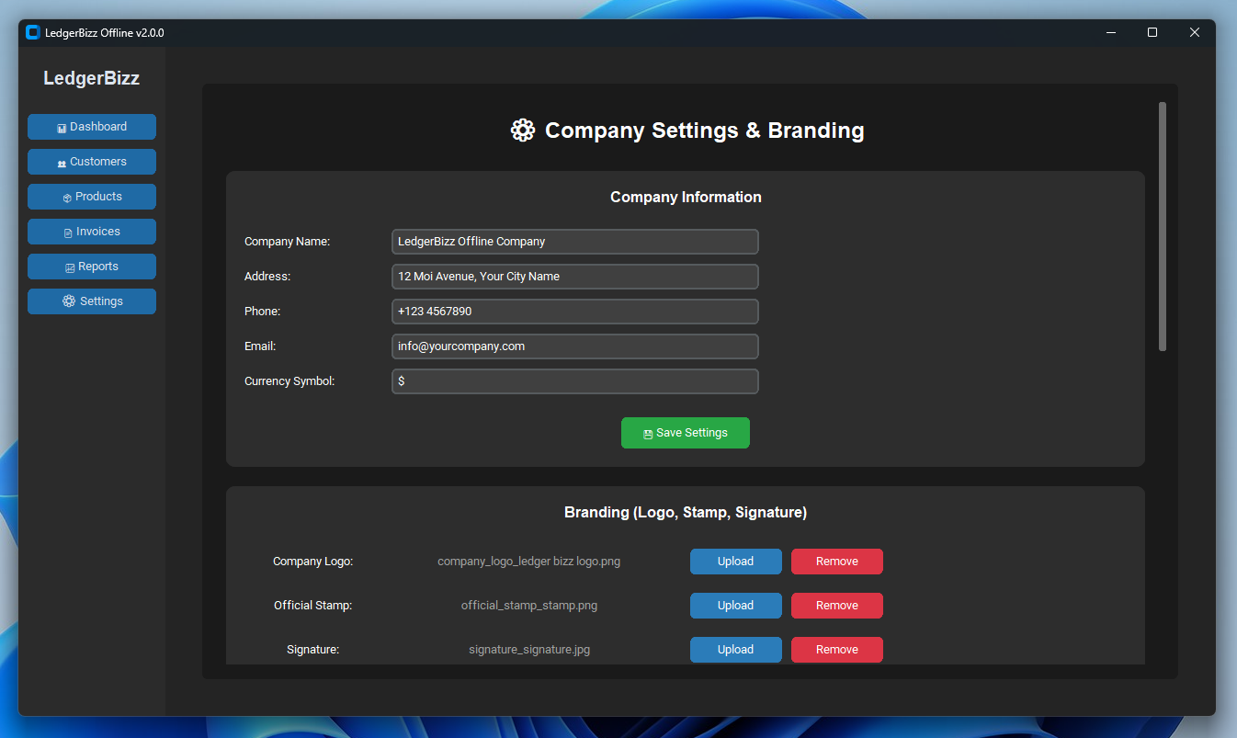Upload a new Signature image

point(735,650)
